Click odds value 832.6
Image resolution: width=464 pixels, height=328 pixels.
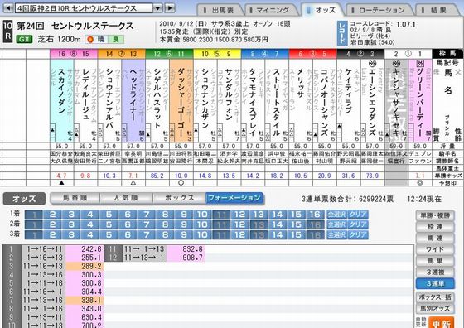click(x=192, y=249)
